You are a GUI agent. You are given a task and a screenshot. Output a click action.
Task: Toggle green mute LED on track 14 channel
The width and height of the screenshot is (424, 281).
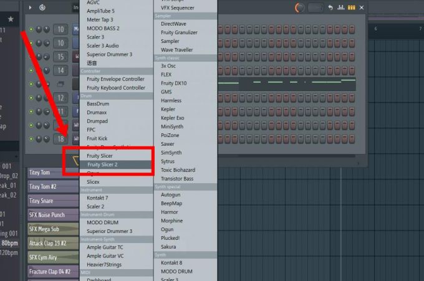(31, 70)
